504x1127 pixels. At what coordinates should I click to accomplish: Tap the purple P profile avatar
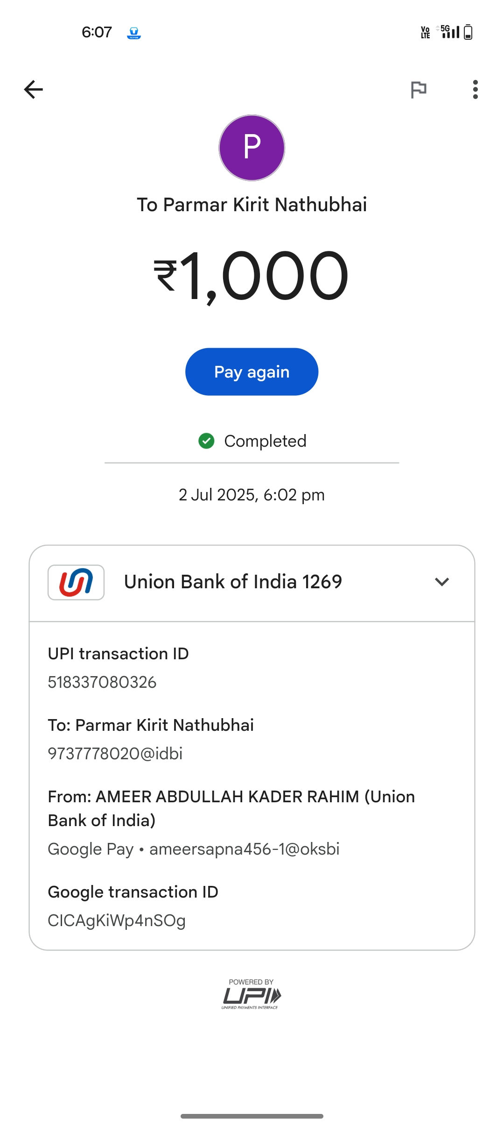pyautogui.click(x=252, y=148)
